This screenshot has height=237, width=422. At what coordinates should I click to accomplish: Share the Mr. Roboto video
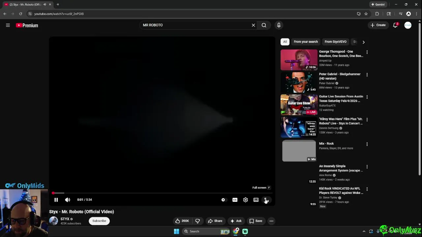click(x=215, y=221)
